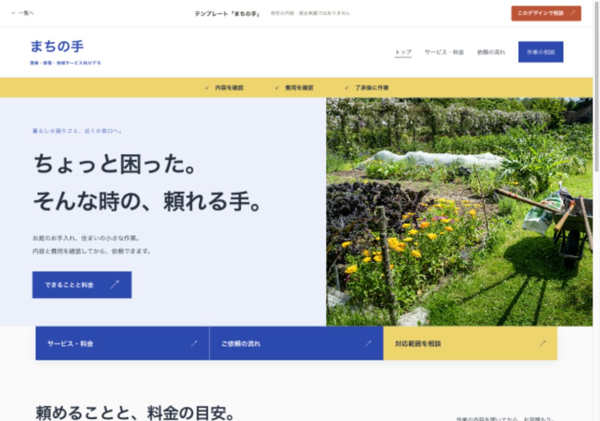The height and width of the screenshot is (421, 600).
Task: Click the 暮らしの困りごと、近くの窓口へ。 tagline
Action: (78, 131)
